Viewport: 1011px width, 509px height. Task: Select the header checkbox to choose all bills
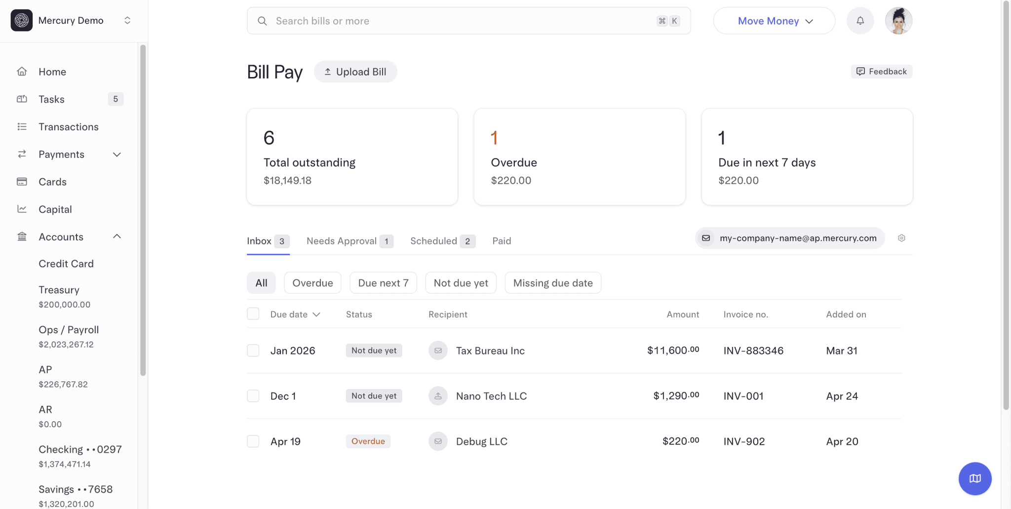(253, 313)
